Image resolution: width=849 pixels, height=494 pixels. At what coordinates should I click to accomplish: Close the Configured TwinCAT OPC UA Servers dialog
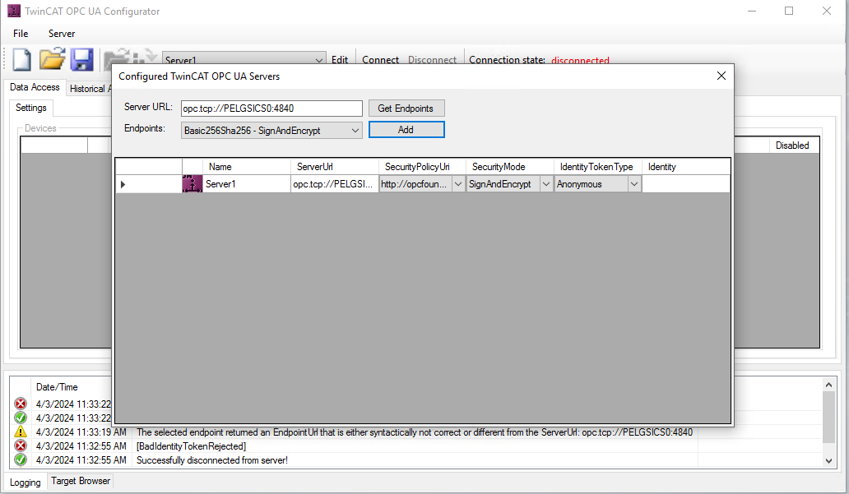pyautogui.click(x=721, y=76)
